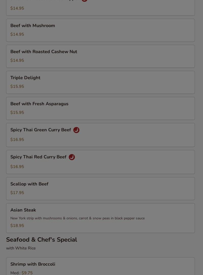Image resolution: width=203 pixels, height=275 pixels.
Task: Choose Triple Delight dish
Action: click(100, 82)
